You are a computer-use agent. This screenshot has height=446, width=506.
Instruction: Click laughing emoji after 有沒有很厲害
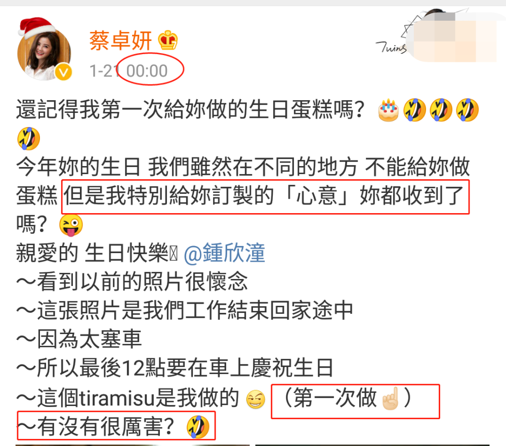pos(198,427)
